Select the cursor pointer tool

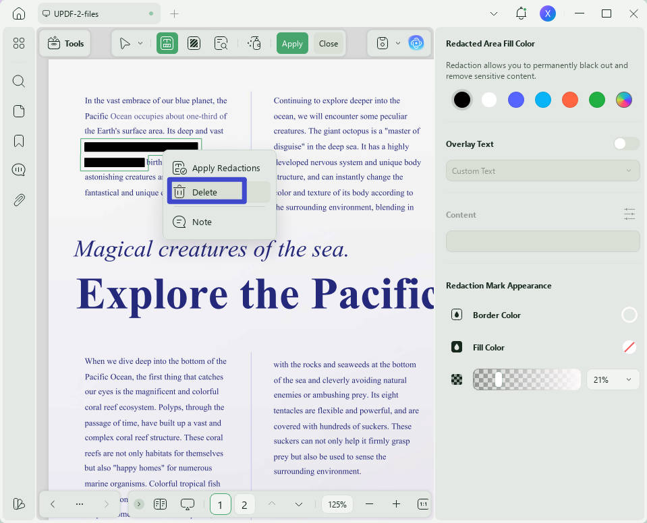point(125,43)
